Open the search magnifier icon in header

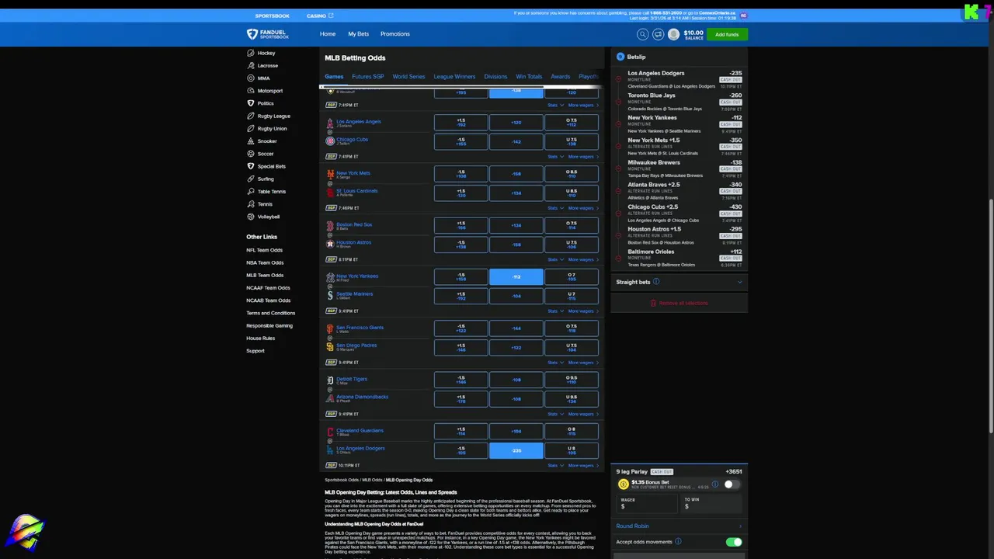(642, 34)
